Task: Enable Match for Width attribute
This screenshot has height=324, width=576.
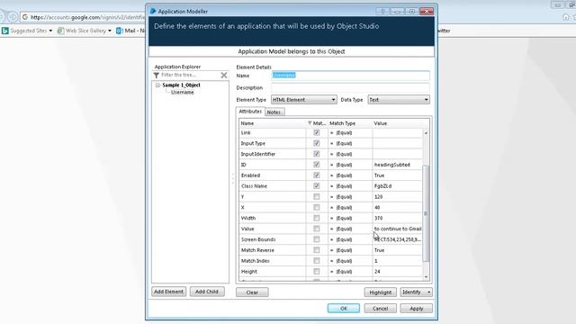Action: 316,218
